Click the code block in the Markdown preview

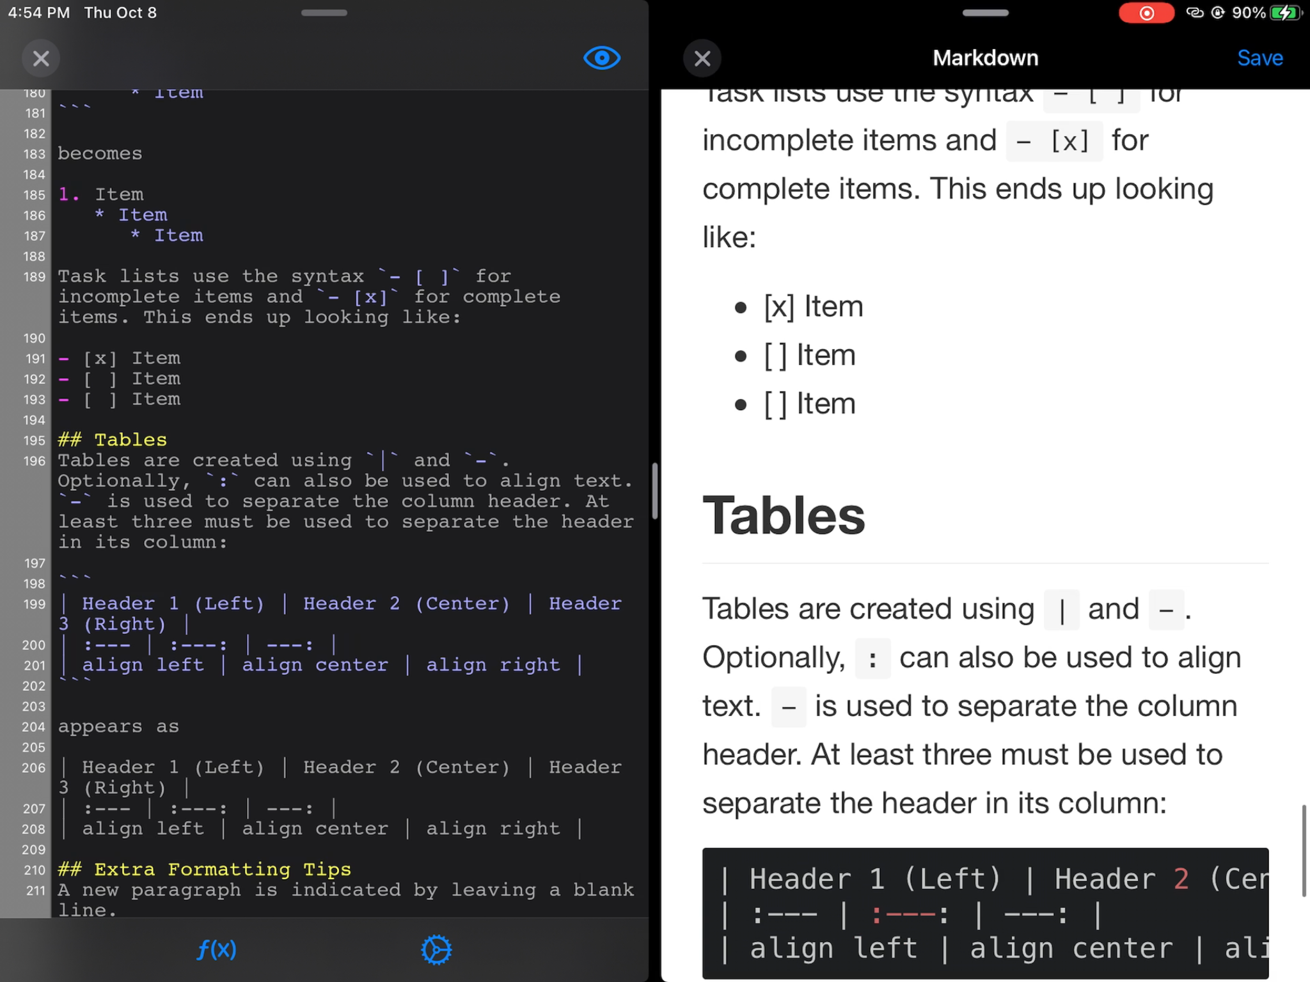coord(985,913)
